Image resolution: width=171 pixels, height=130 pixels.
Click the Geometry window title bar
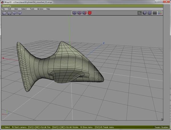82,6
